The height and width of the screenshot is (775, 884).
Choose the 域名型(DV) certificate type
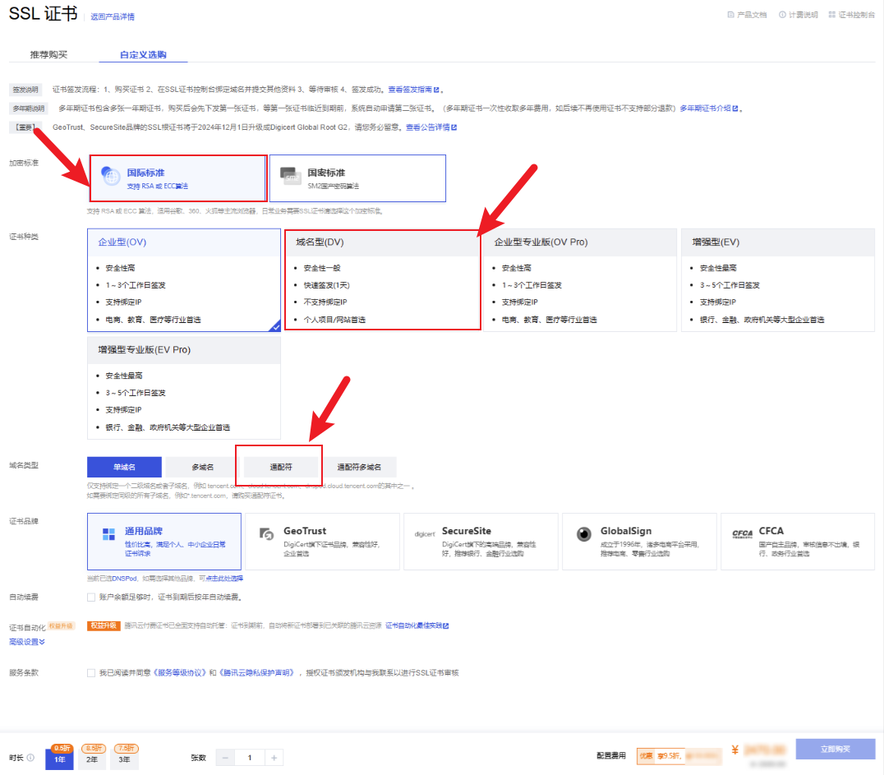[382, 279]
